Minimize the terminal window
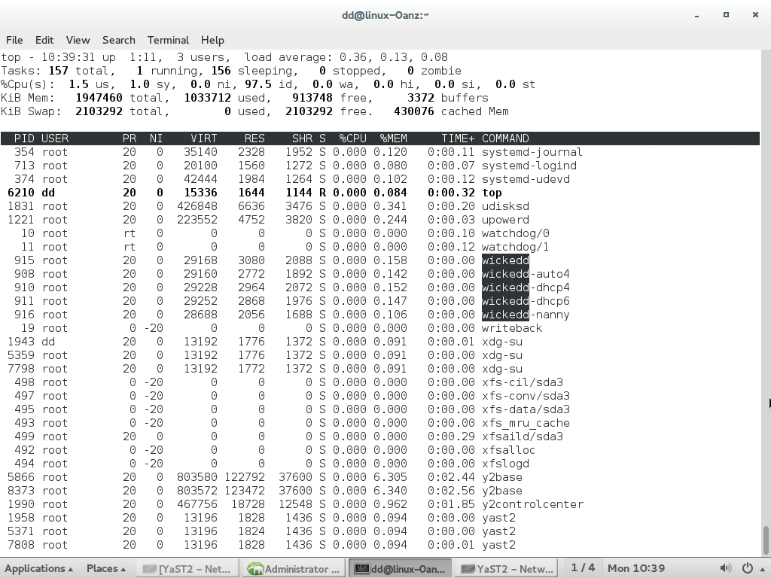Image resolution: width=771 pixels, height=578 pixels. [697, 14]
